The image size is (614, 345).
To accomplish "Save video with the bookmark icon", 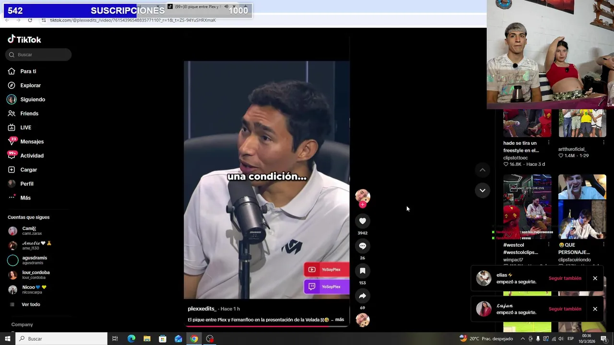I will (363, 271).
